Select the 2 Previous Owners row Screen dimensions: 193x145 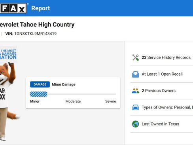(x=162, y=91)
